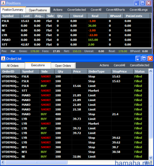The height and width of the screenshot is (166, 154).
Task: Open the Open Orders tab
Action: (63, 66)
